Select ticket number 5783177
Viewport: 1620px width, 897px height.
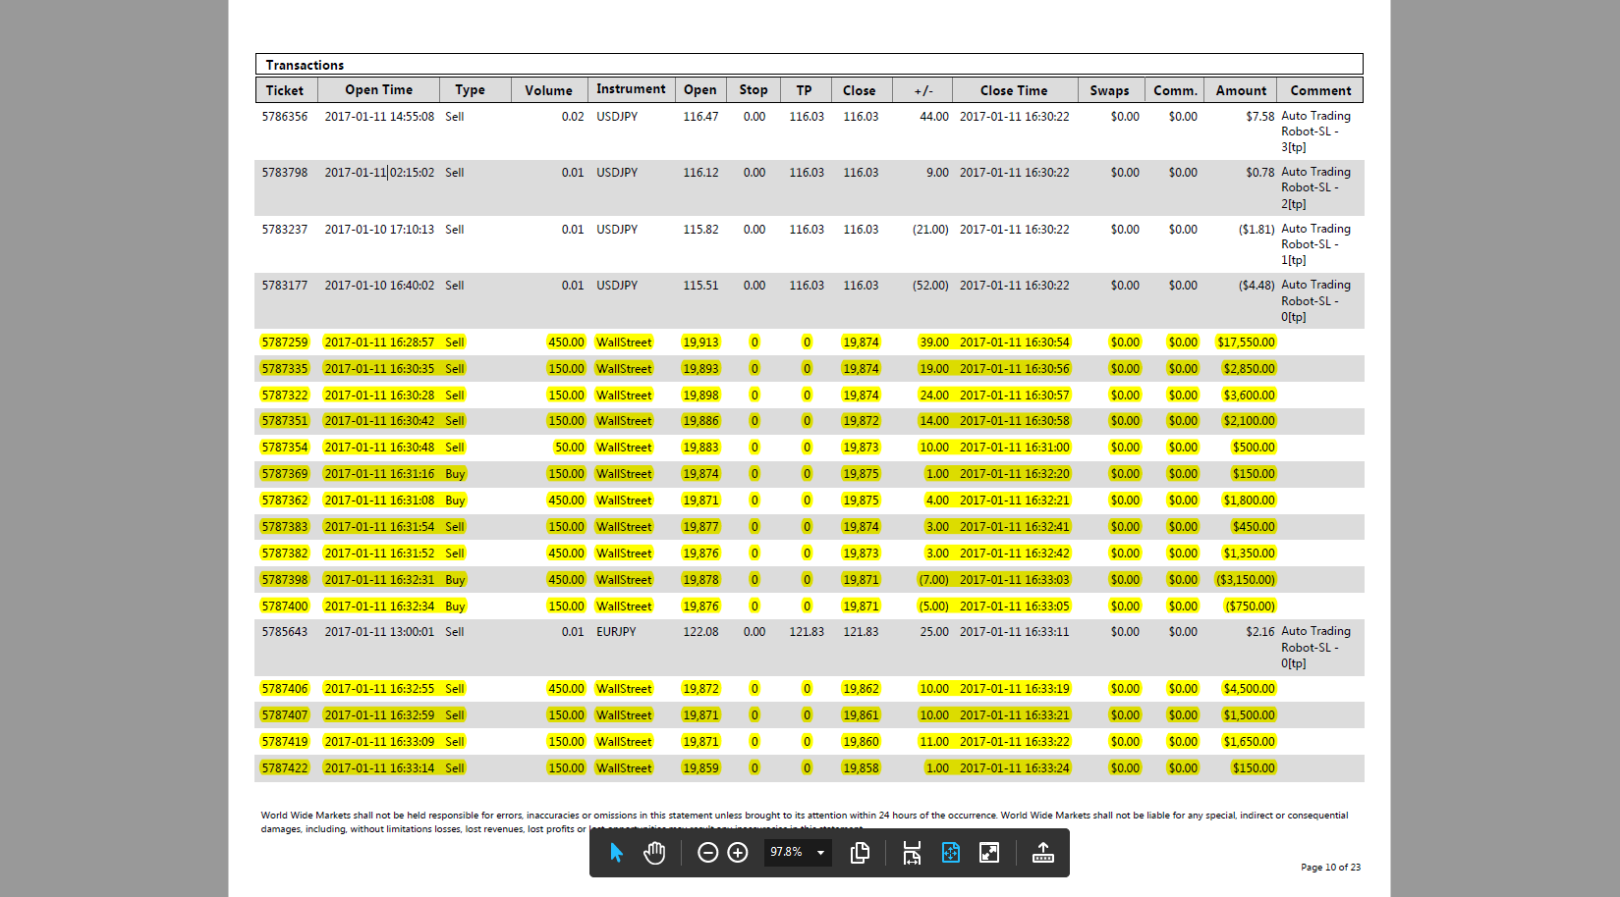pos(285,286)
